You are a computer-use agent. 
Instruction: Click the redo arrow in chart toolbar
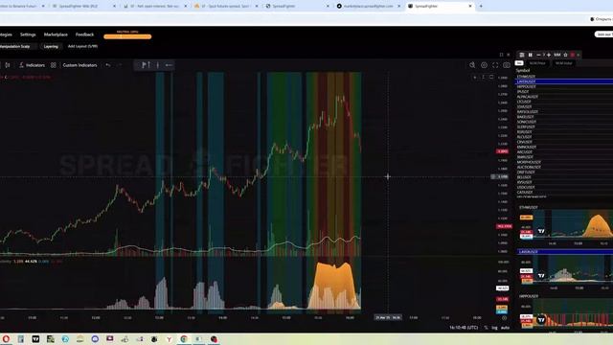120,65
